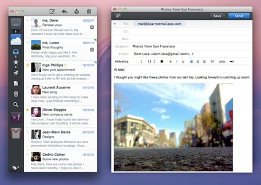The image size is (261, 185).
Task: Click the paperclip attach file icon
Action: tap(118, 16)
